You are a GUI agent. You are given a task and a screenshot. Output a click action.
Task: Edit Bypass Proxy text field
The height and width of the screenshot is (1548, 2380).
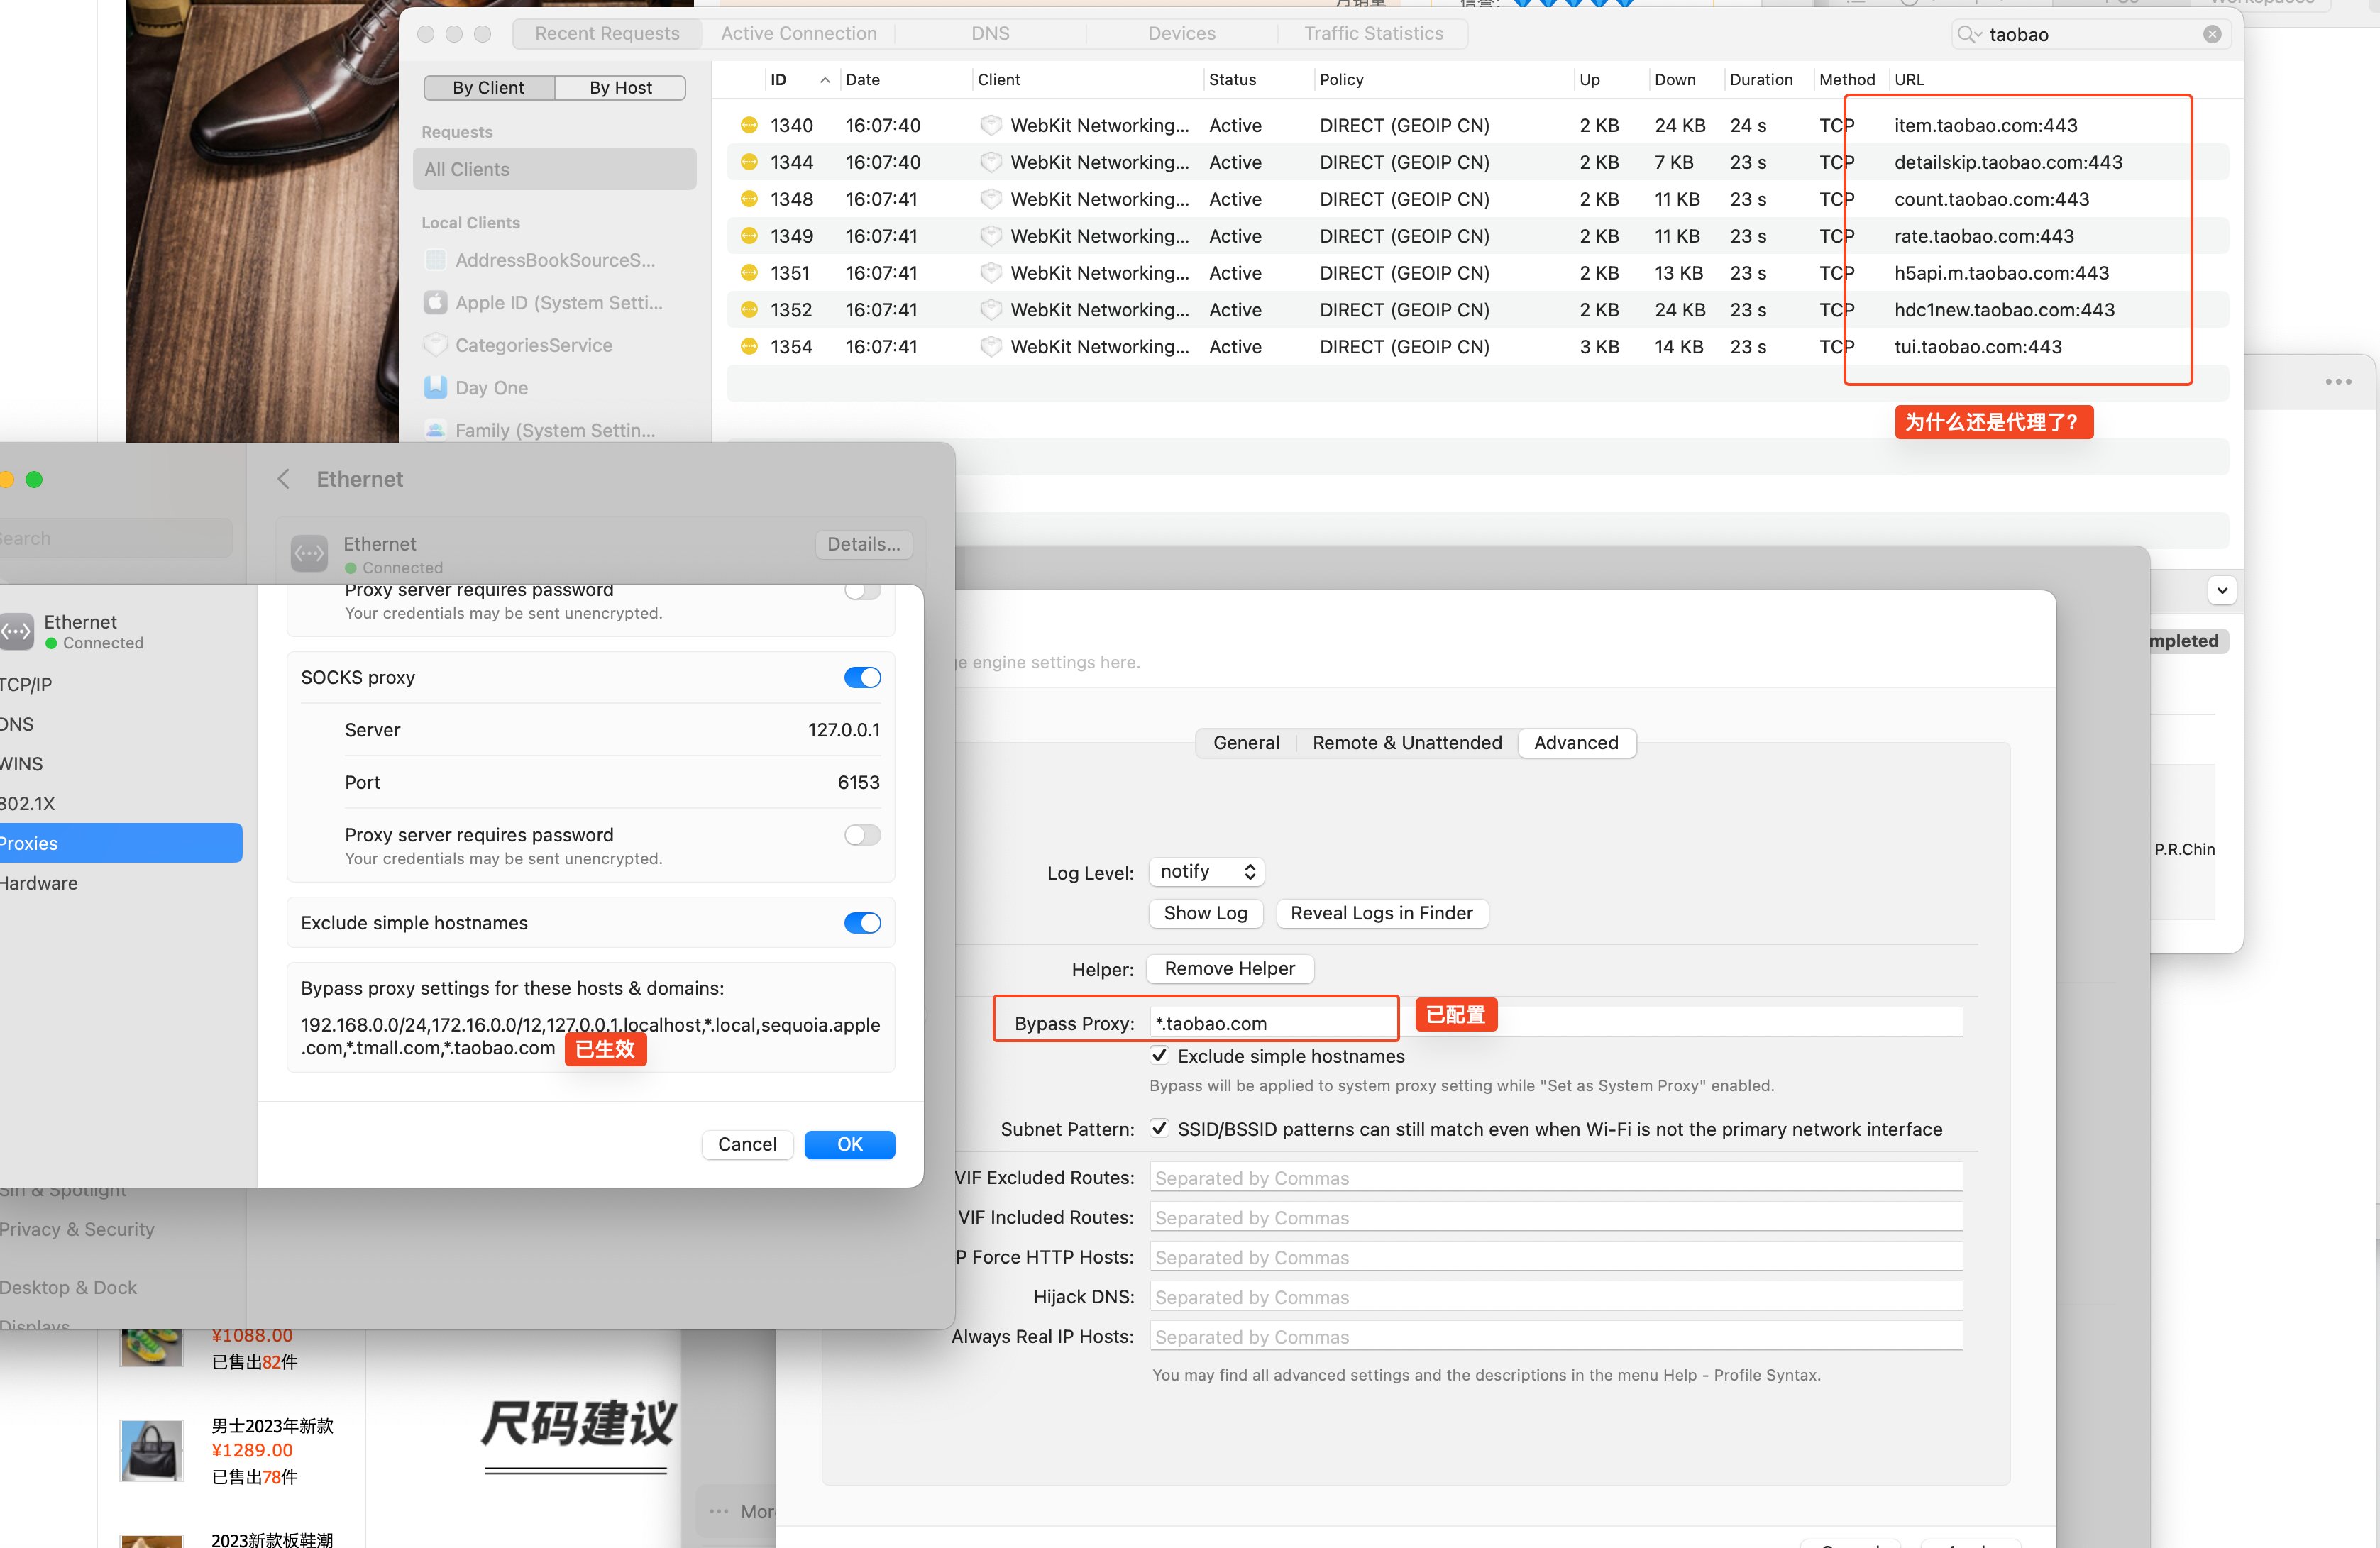(x=1556, y=1023)
